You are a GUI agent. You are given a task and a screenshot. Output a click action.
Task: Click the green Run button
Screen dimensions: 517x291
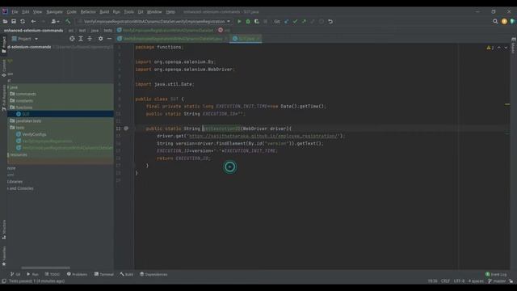[x=239, y=22]
